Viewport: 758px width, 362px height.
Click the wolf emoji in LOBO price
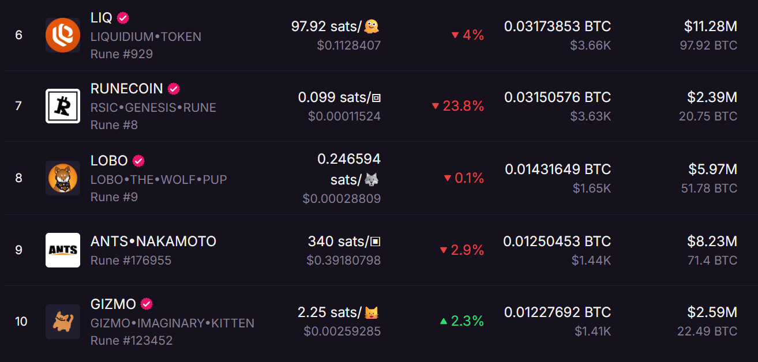click(x=372, y=180)
